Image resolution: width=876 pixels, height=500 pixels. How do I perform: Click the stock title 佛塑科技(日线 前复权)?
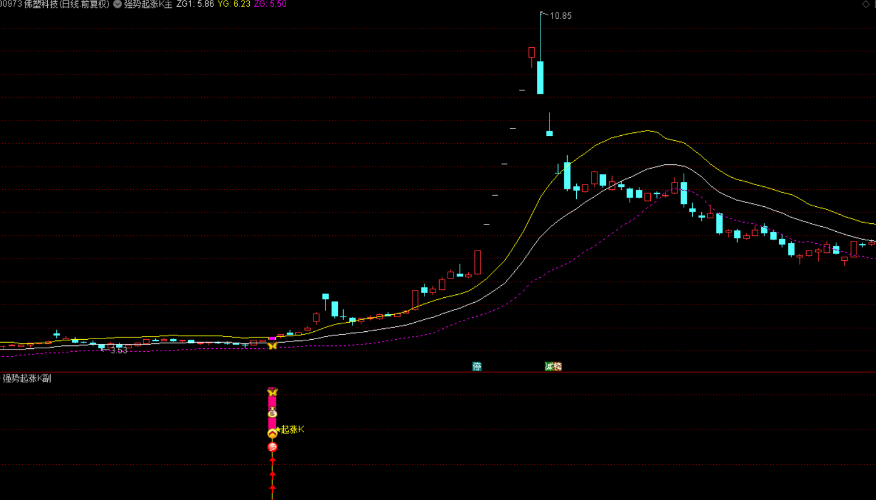pos(67,4)
